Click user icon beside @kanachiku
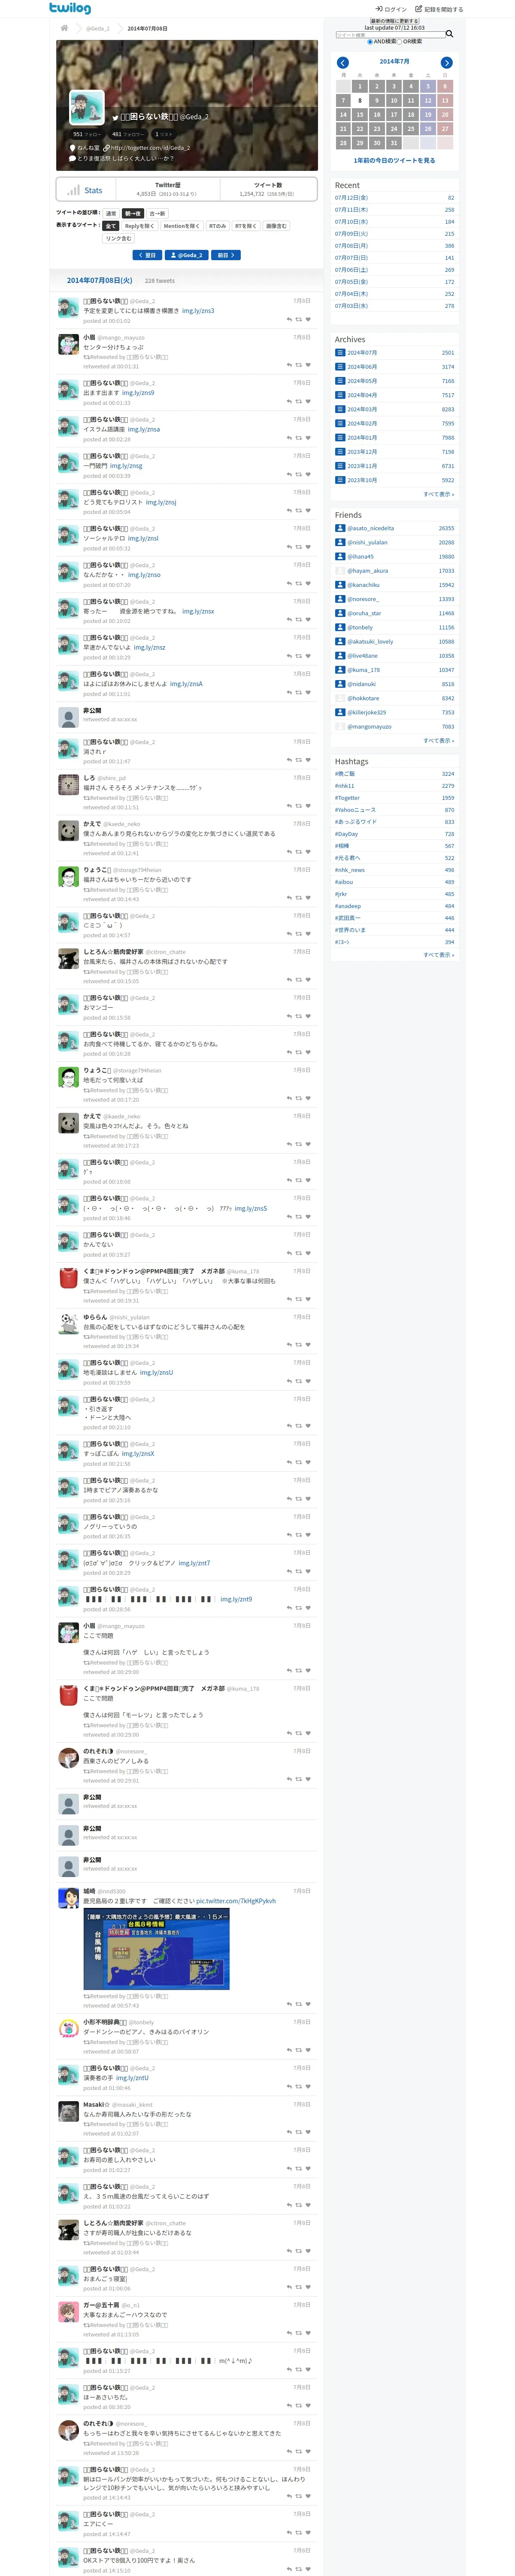This screenshot has height=2576, width=515. 340,585
